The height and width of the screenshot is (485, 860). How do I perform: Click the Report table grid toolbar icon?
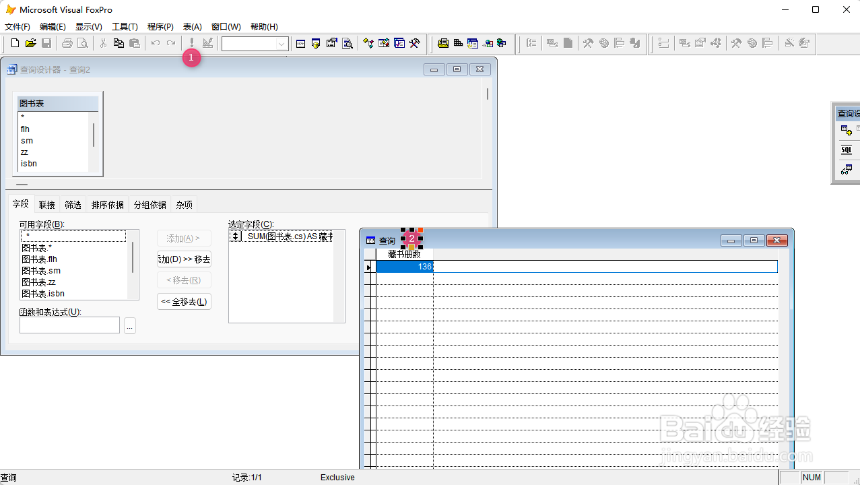tap(458, 43)
